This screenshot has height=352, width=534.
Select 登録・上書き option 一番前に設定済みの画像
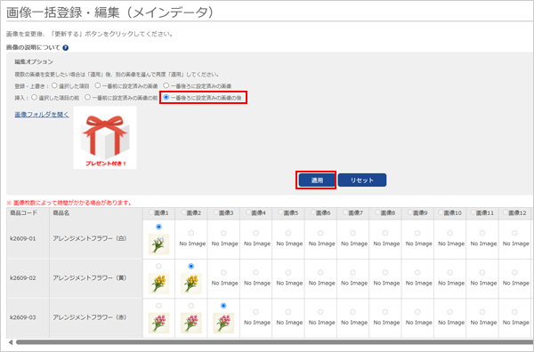98,85
